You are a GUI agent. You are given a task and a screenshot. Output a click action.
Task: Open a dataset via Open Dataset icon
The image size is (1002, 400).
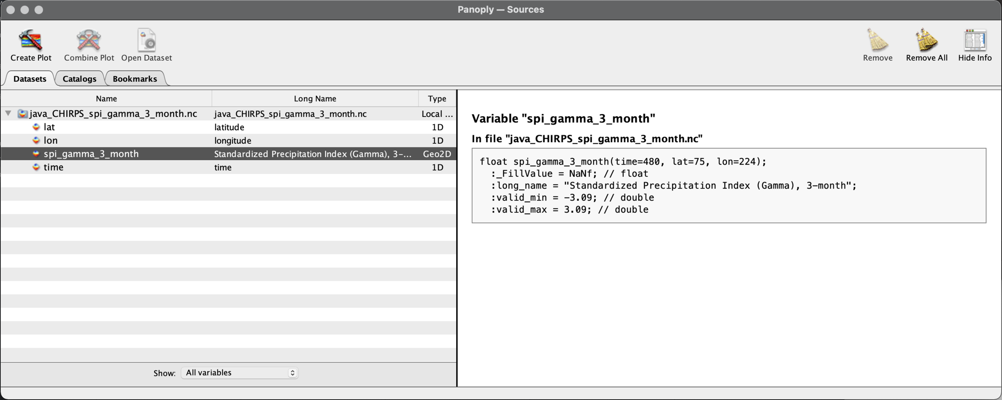pos(146,40)
